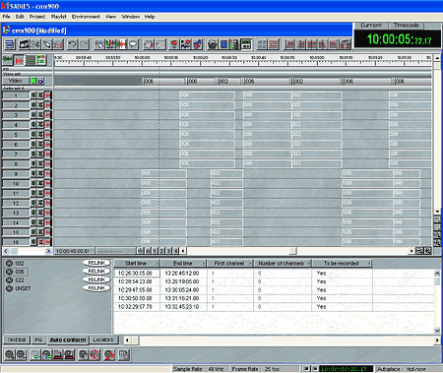The image size is (443, 373).
Task: Click RELINK button for UNSET reel
Action: pyautogui.click(x=96, y=288)
